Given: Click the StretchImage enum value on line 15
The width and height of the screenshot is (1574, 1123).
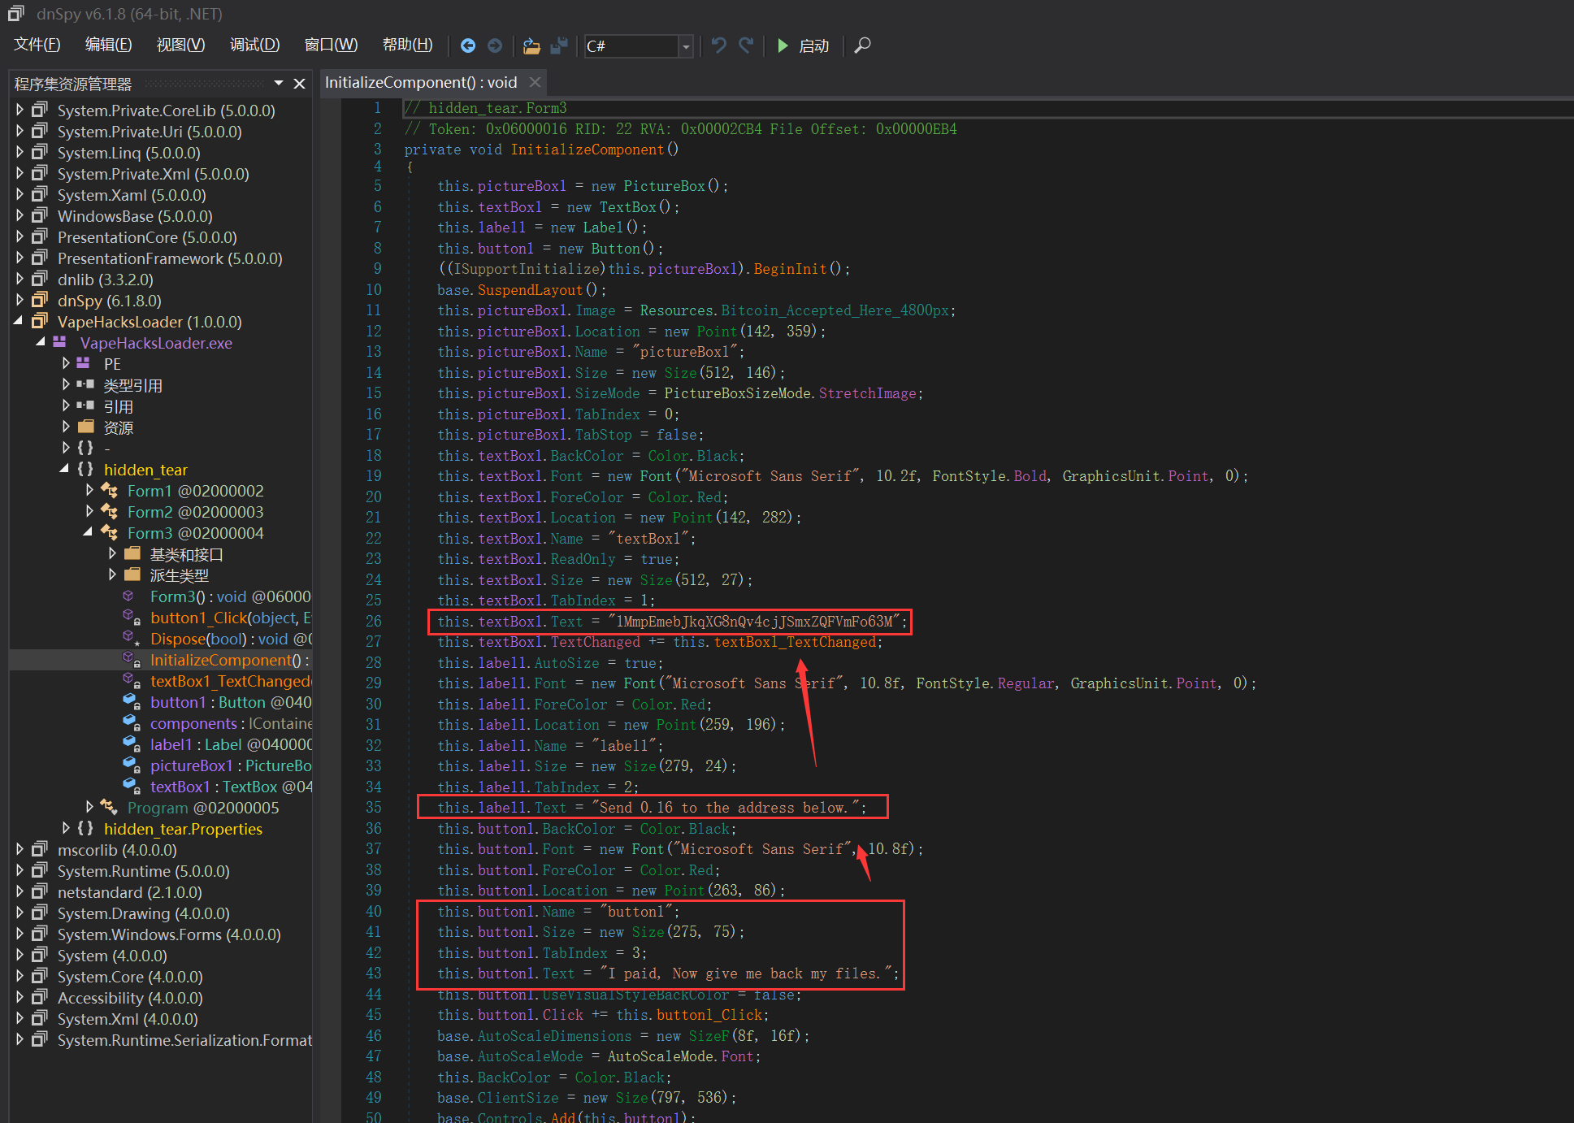Looking at the screenshot, I should click(867, 393).
